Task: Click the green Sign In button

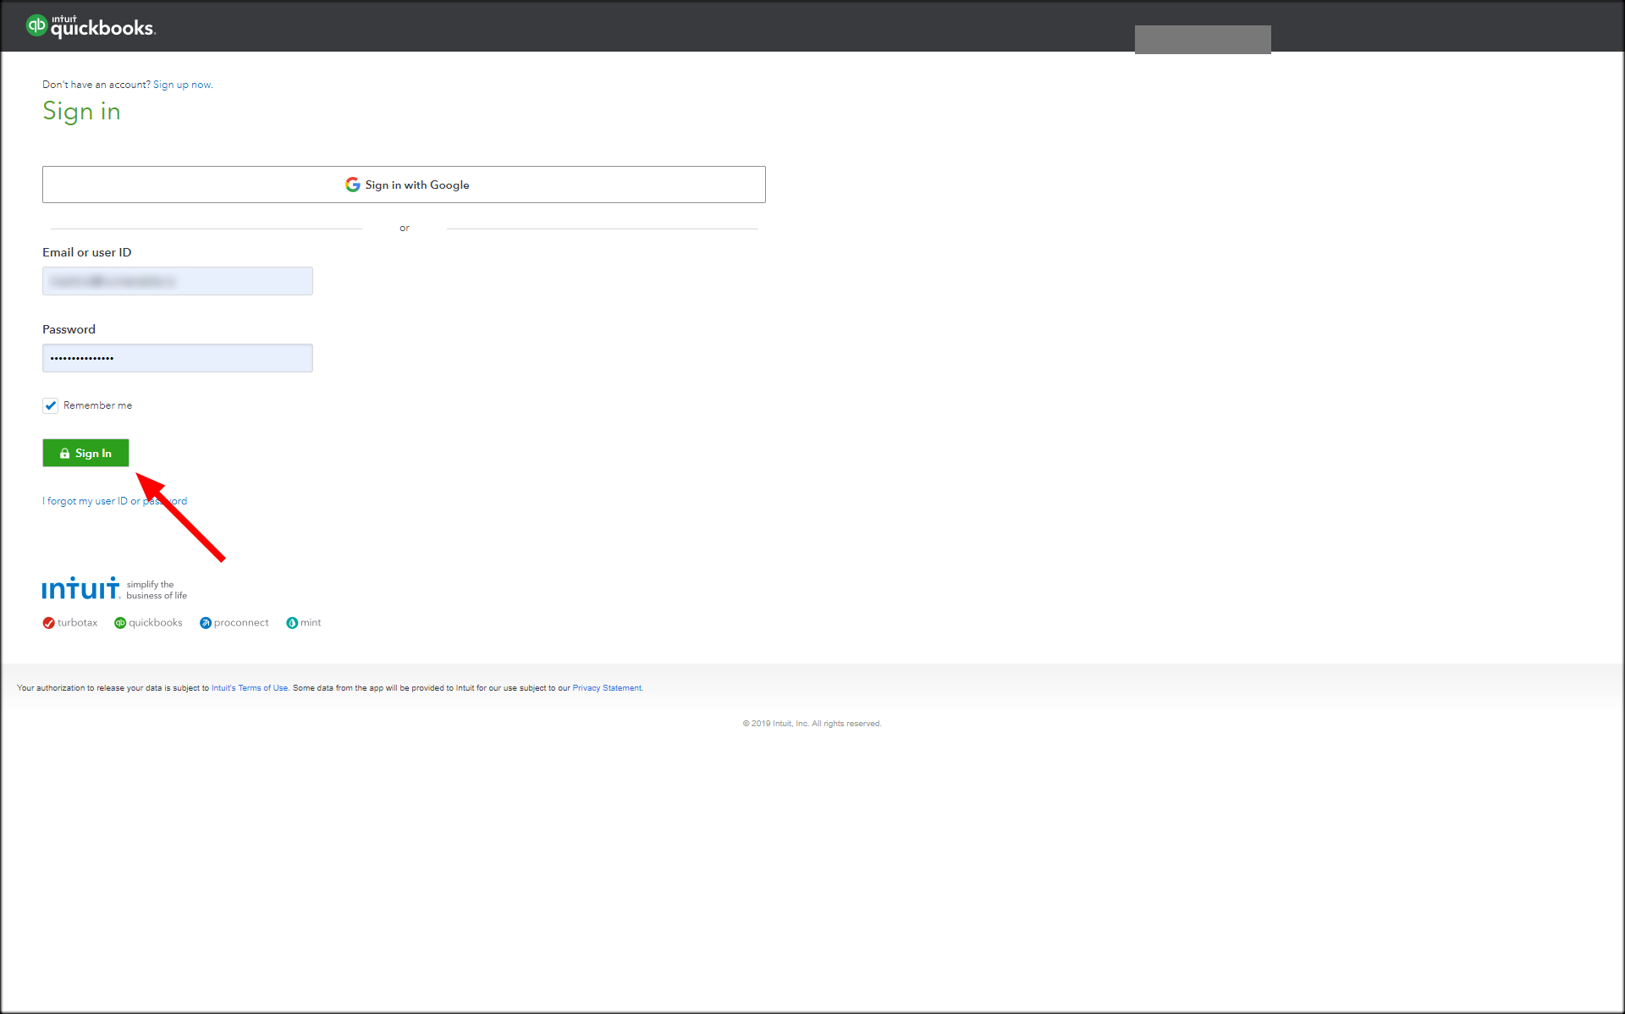Action: [x=85, y=453]
